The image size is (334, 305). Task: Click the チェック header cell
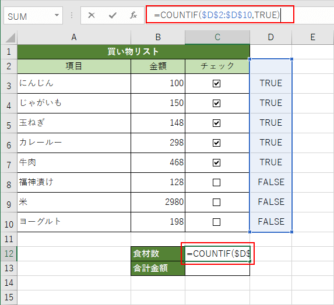click(217, 66)
